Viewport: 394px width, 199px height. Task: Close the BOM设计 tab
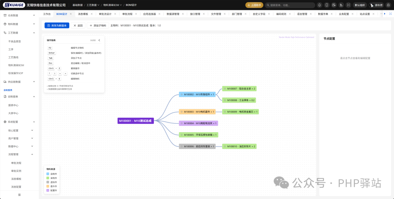click(x=71, y=14)
